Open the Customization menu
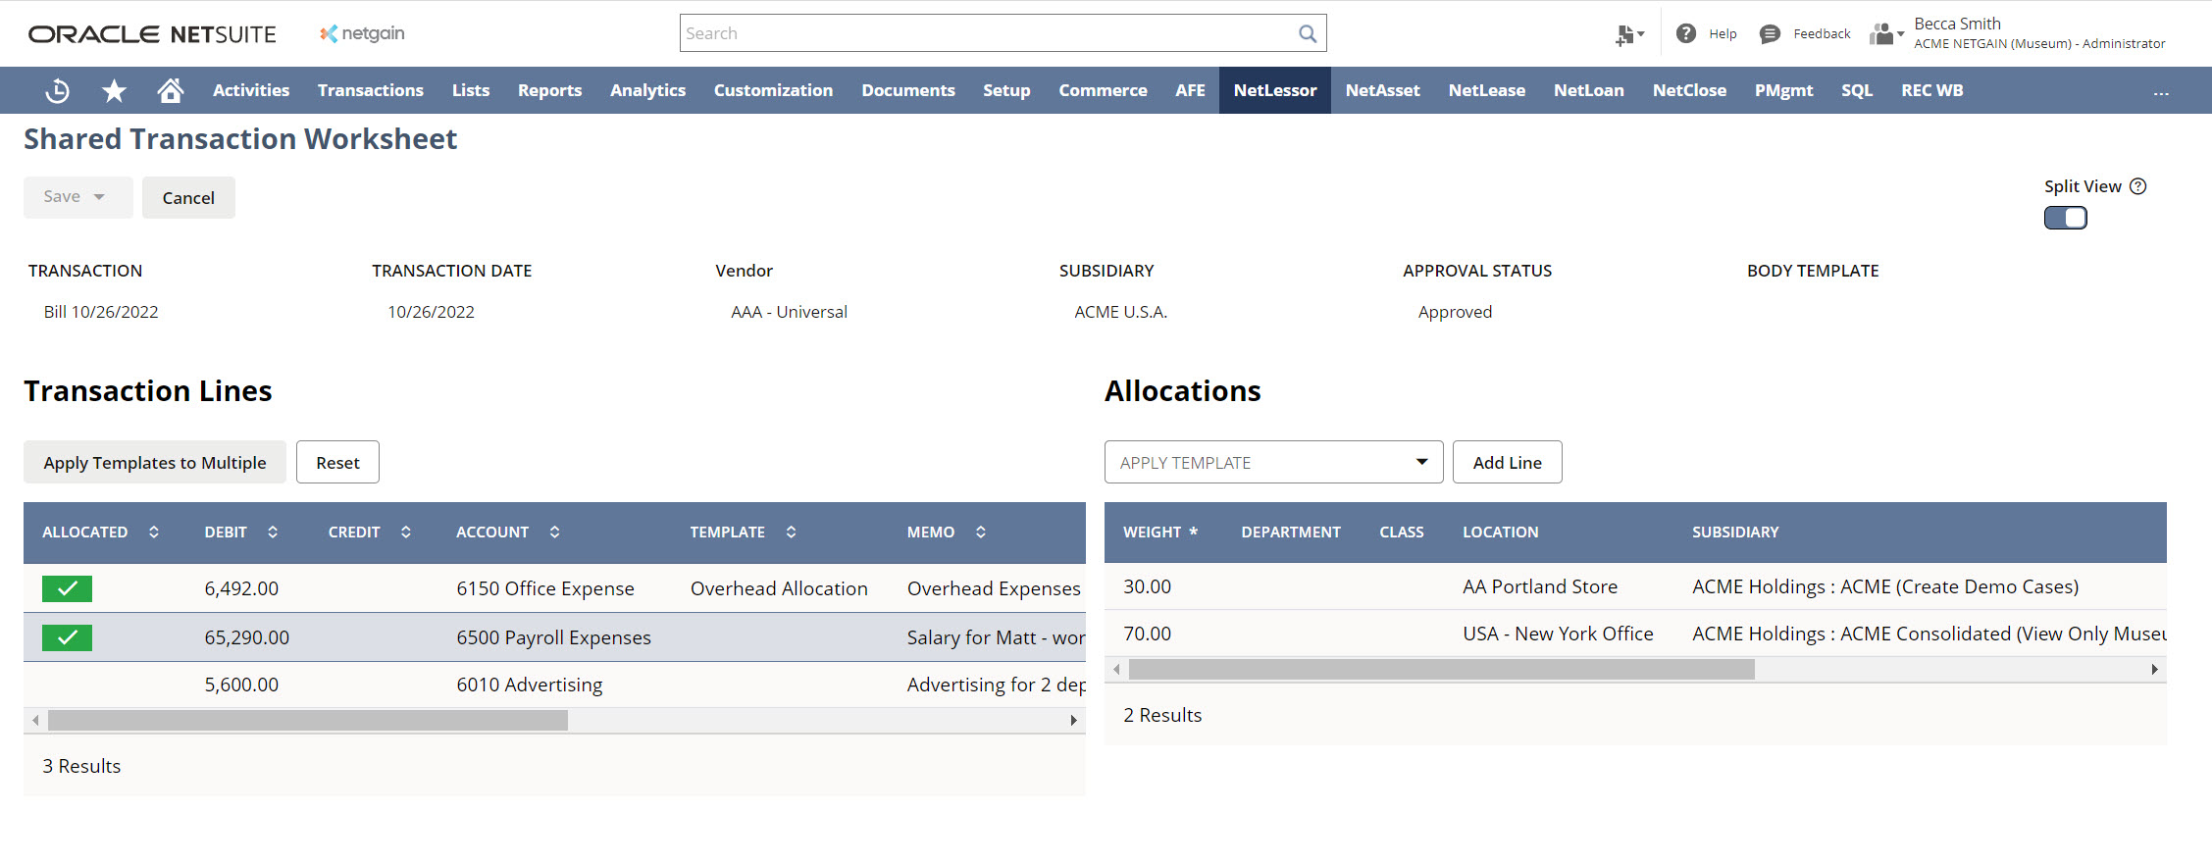The width and height of the screenshot is (2212, 863). pos(773,90)
